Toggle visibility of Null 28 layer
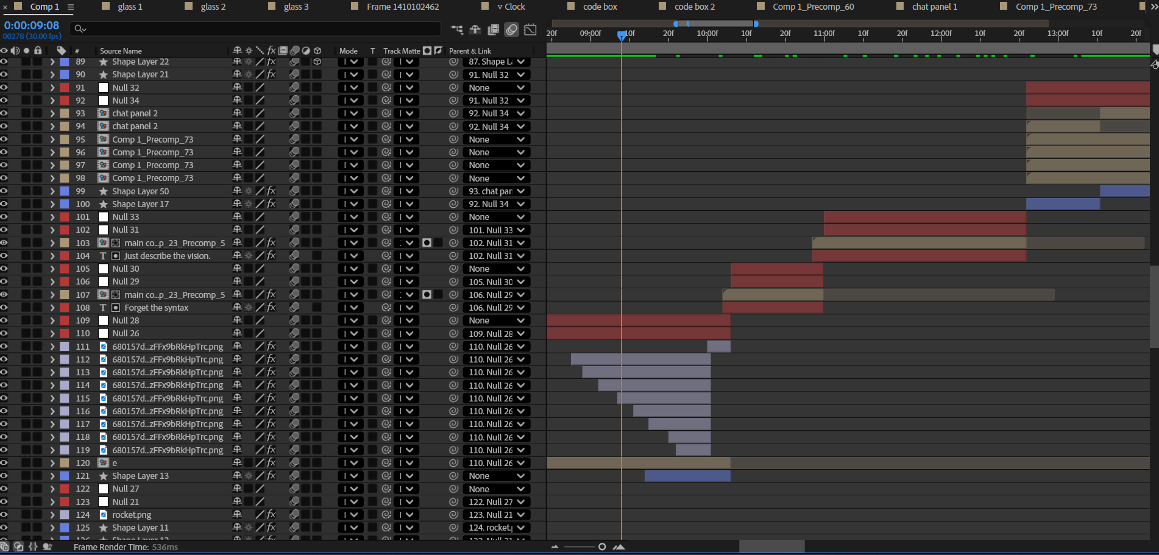1159x555 pixels. [4, 320]
